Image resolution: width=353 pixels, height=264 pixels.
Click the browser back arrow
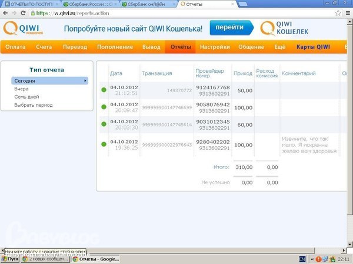[5, 13]
